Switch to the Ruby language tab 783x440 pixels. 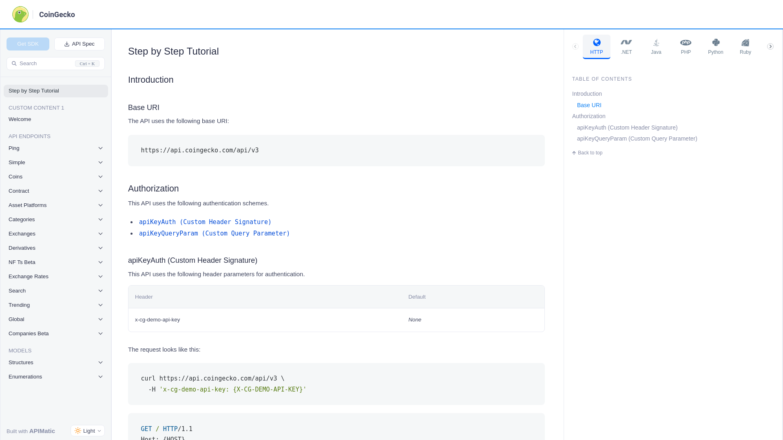point(745,46)
